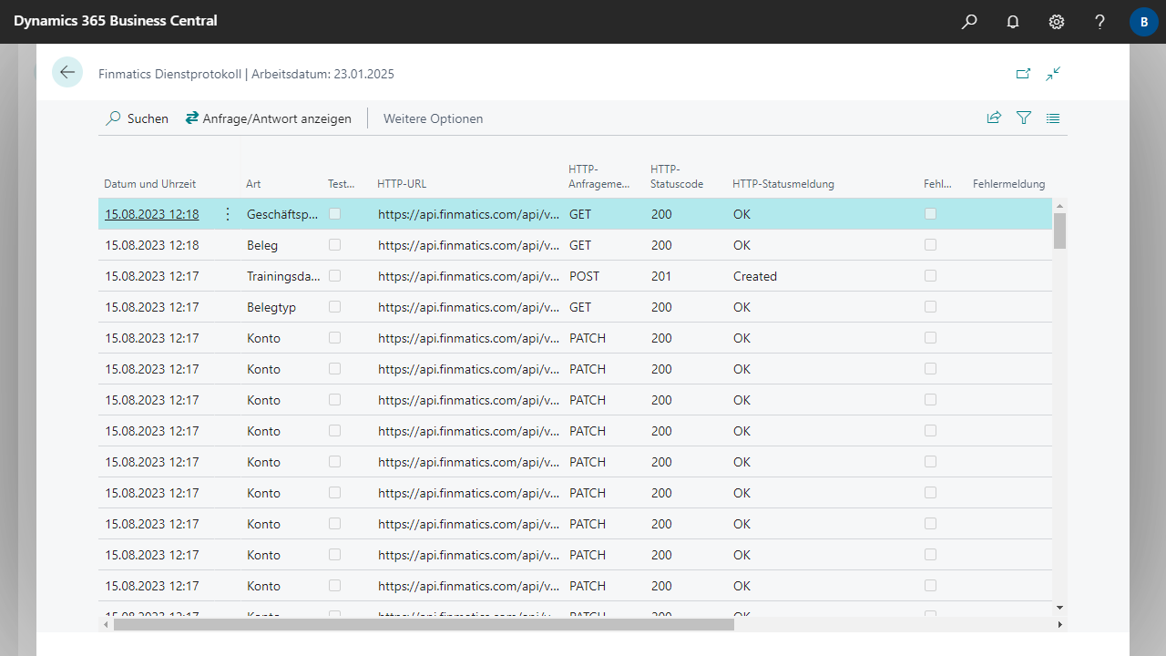Viewport: 1166px width, 656px height.
Task: Open the Weitere Optionen menu
Action: coord(433,118)
